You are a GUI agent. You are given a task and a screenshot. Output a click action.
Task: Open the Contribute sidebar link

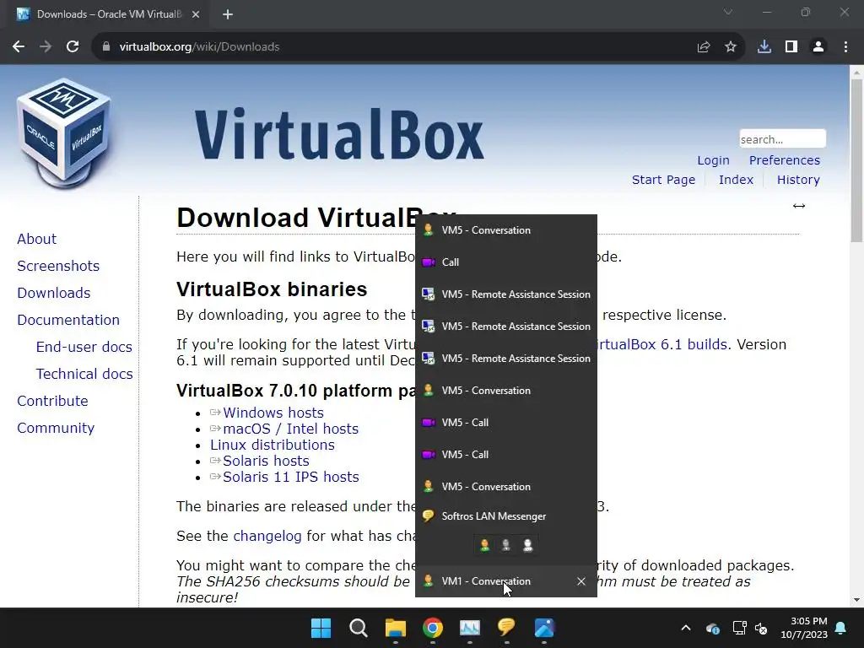point(52,401)
